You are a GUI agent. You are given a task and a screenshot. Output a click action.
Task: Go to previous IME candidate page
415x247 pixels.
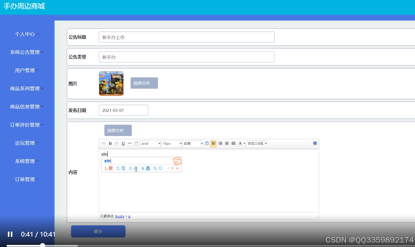(x=168, y=168)
